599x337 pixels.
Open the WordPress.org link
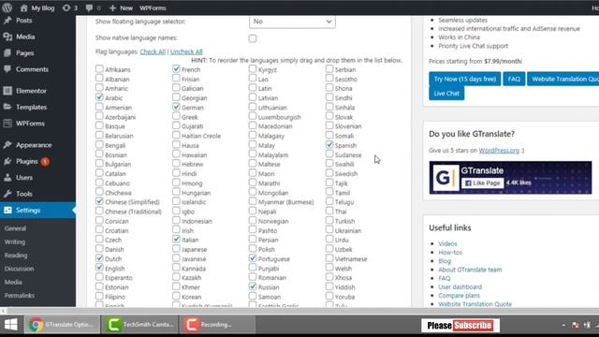(499, 151)
